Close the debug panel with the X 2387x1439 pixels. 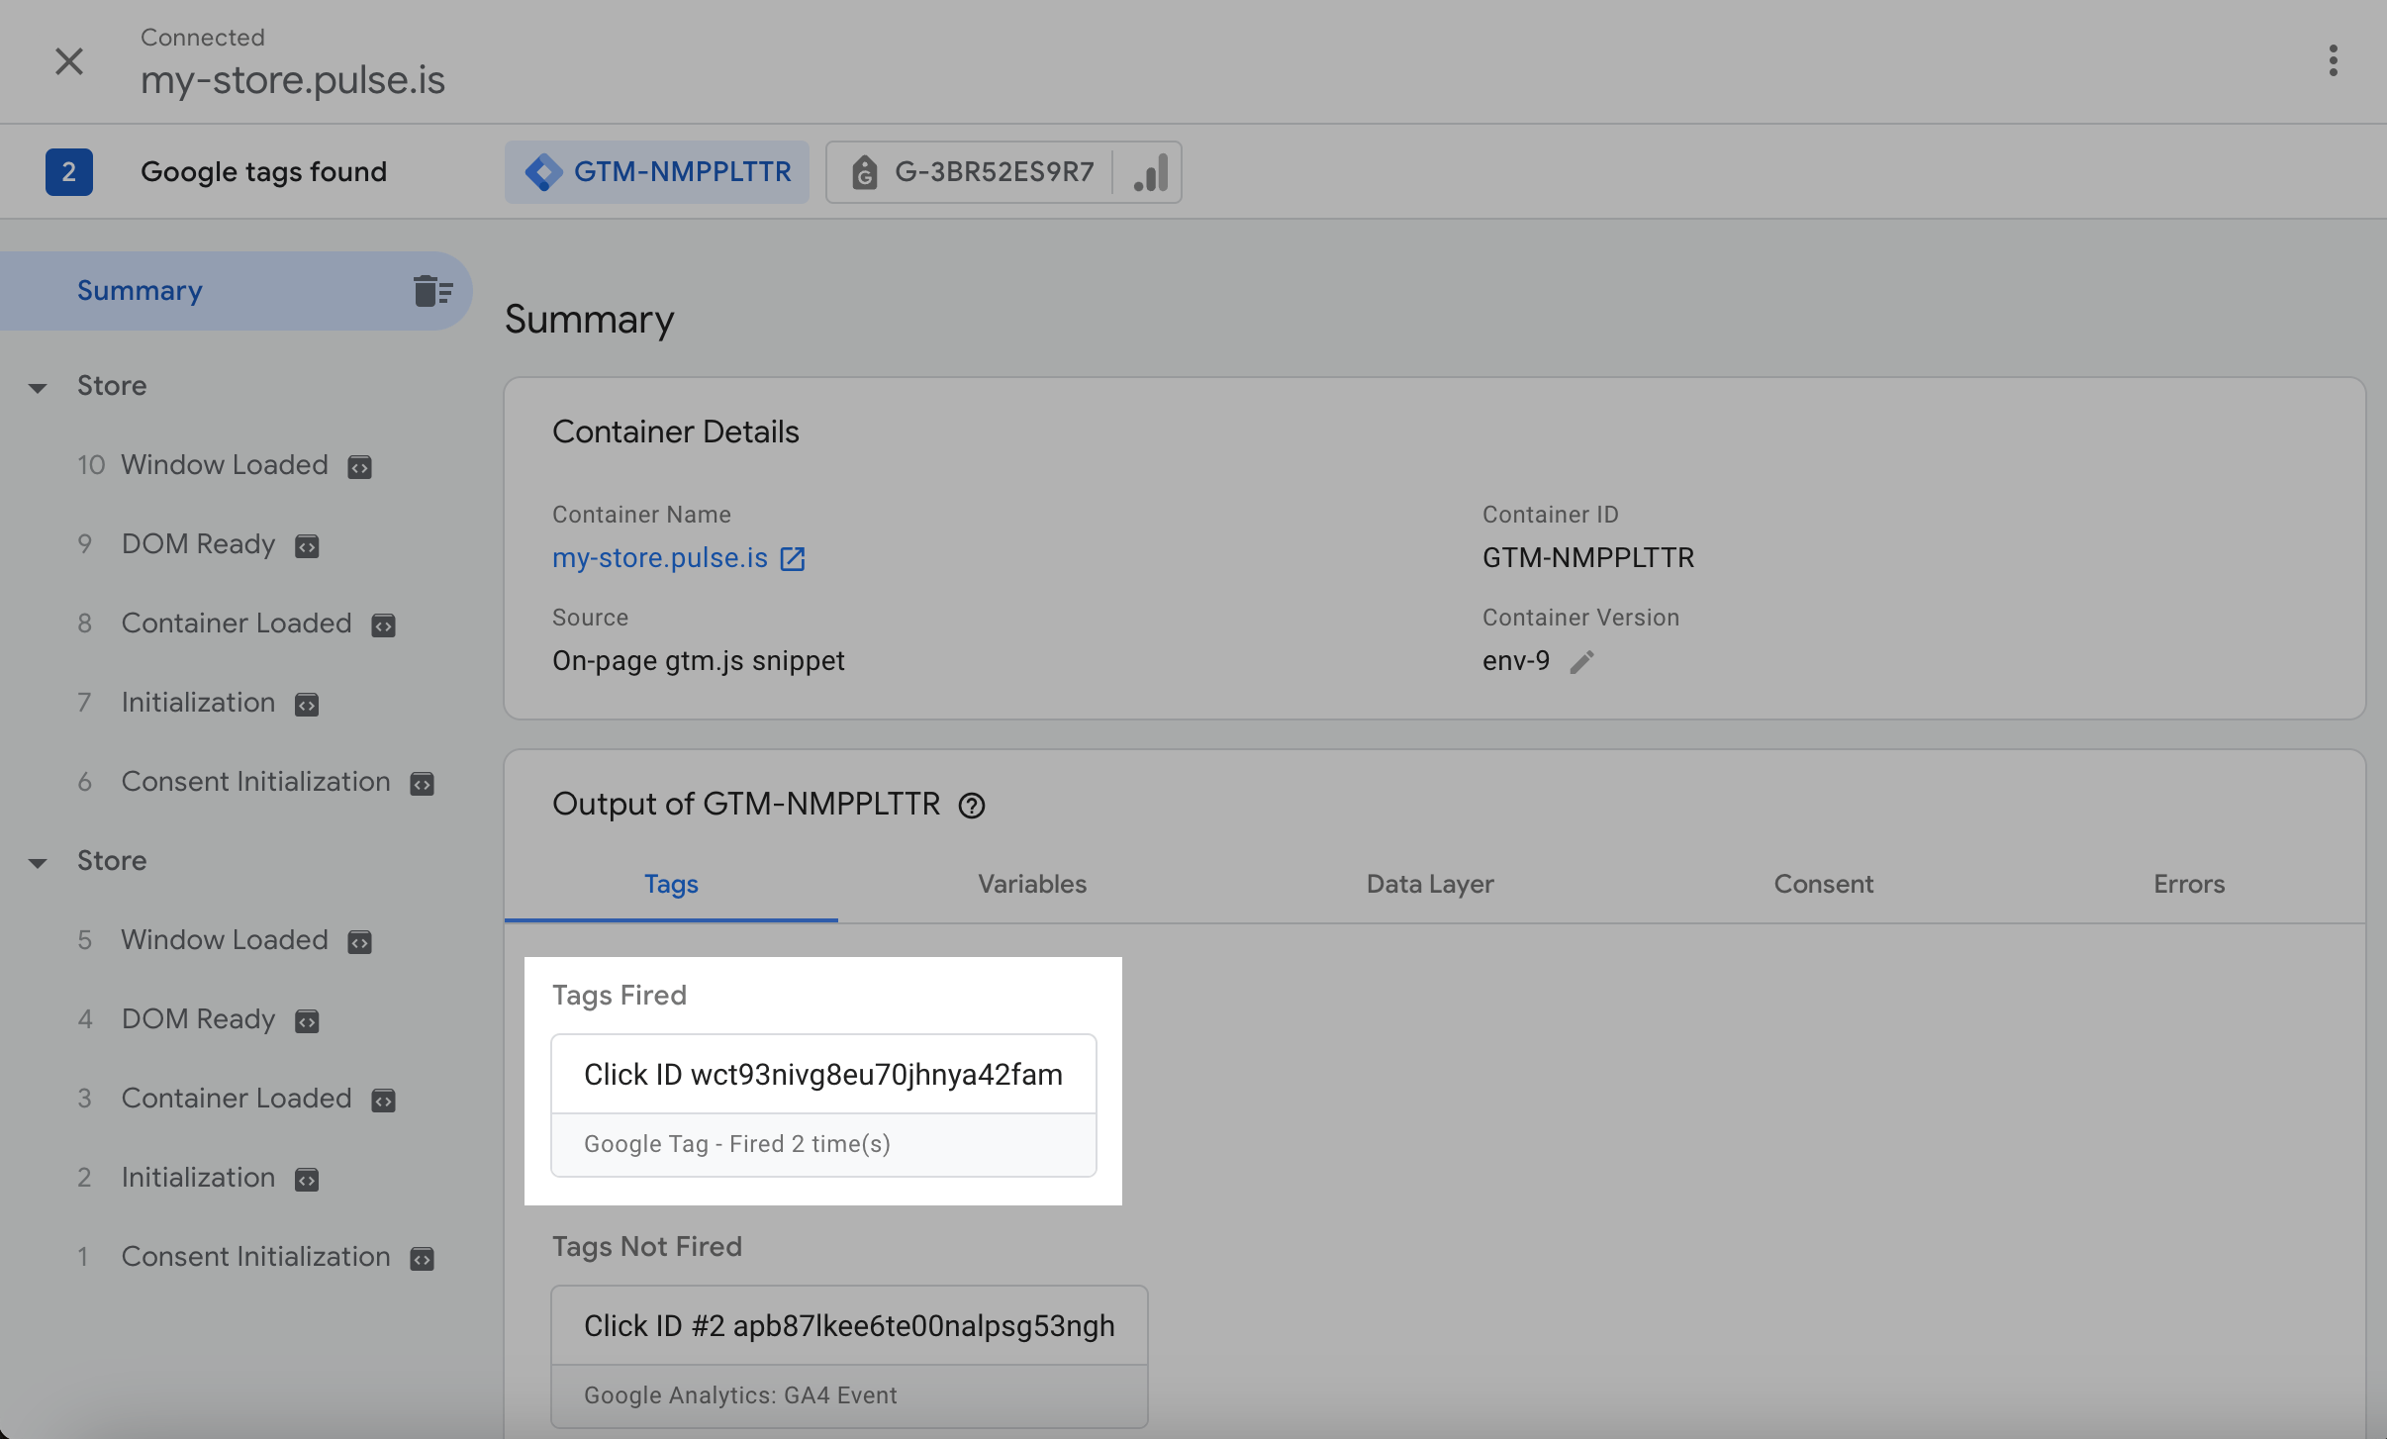[x=69, y=61]
